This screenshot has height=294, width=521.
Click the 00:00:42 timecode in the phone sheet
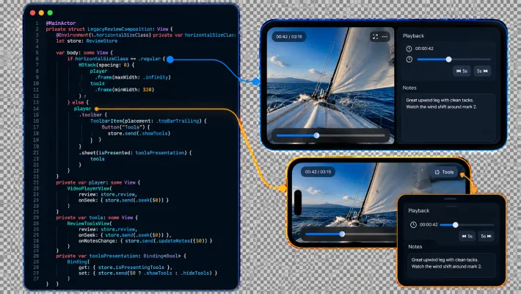(x=429, y=225)
